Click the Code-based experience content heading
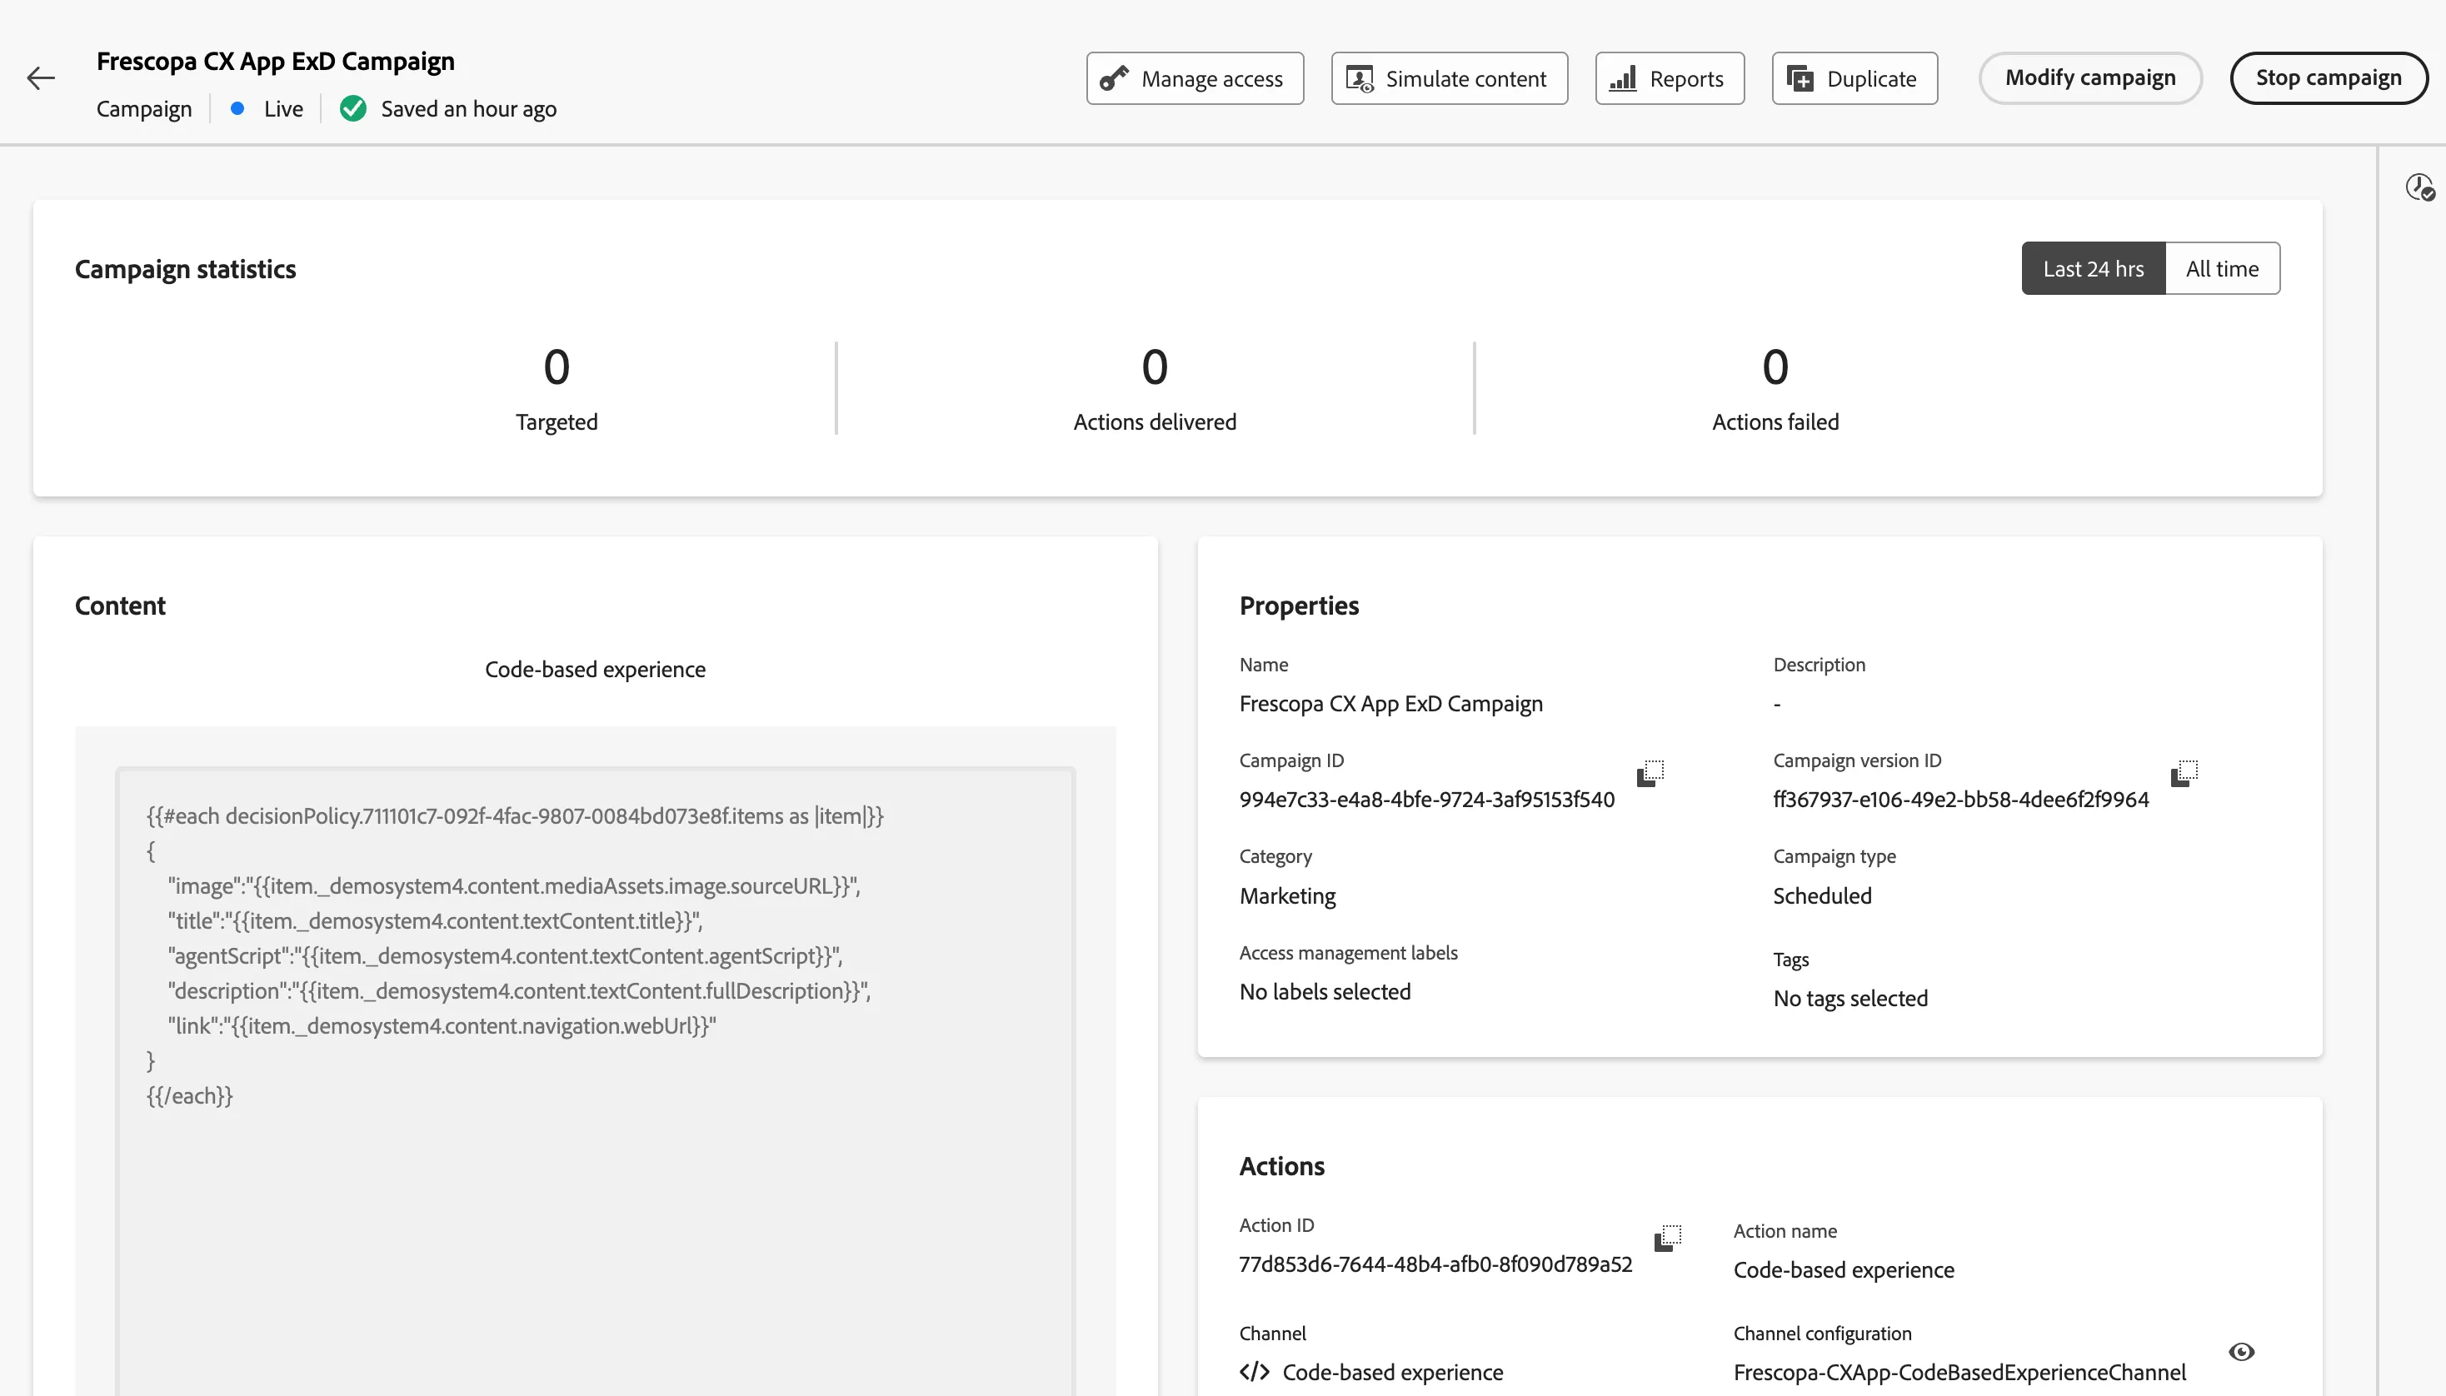 595,669
